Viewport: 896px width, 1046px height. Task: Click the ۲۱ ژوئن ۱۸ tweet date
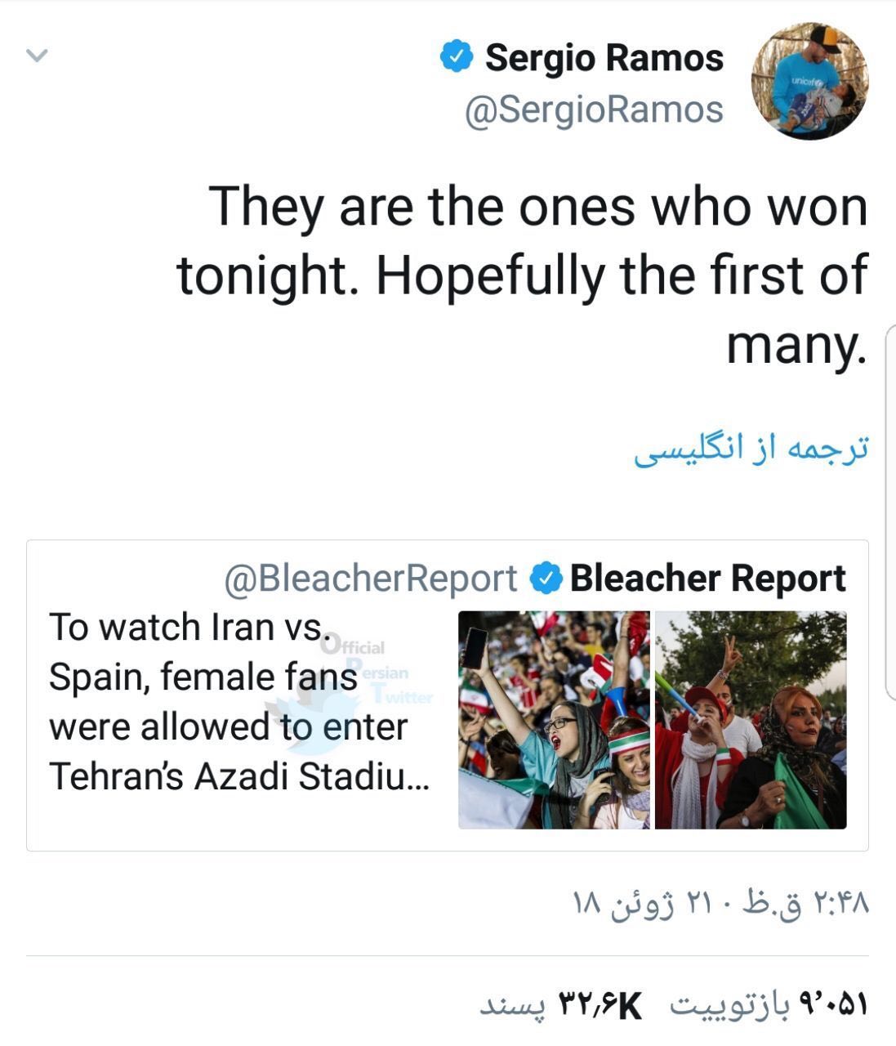[641, 903]
